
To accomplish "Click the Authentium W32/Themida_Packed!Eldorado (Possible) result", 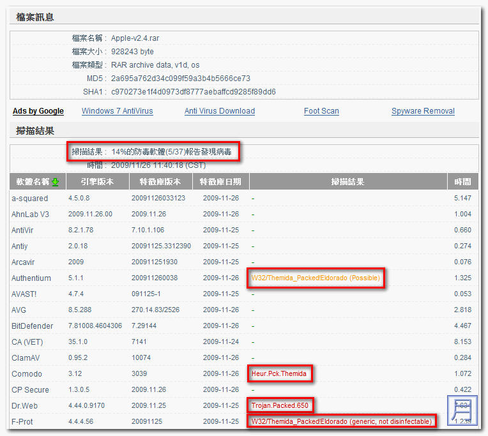I will 316,278.
